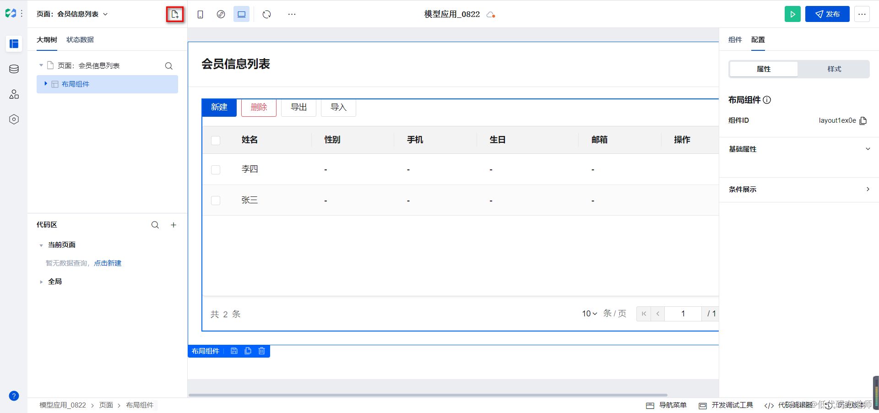Go to first page in pagination
The height and width of the screenshot is (413, 879).
[644, 314]
